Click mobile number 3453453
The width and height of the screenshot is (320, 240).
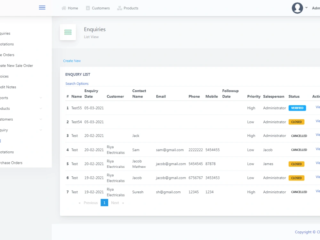tap(212, 178)
